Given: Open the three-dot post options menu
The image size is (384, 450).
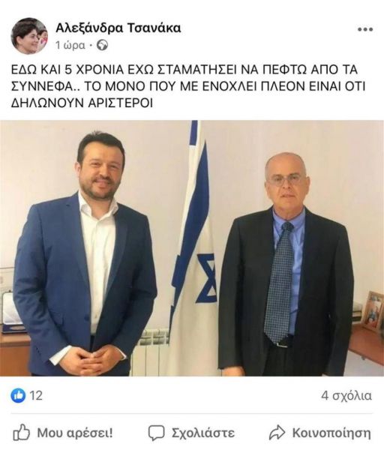Looking at the screenshot, I should (365, 29).
